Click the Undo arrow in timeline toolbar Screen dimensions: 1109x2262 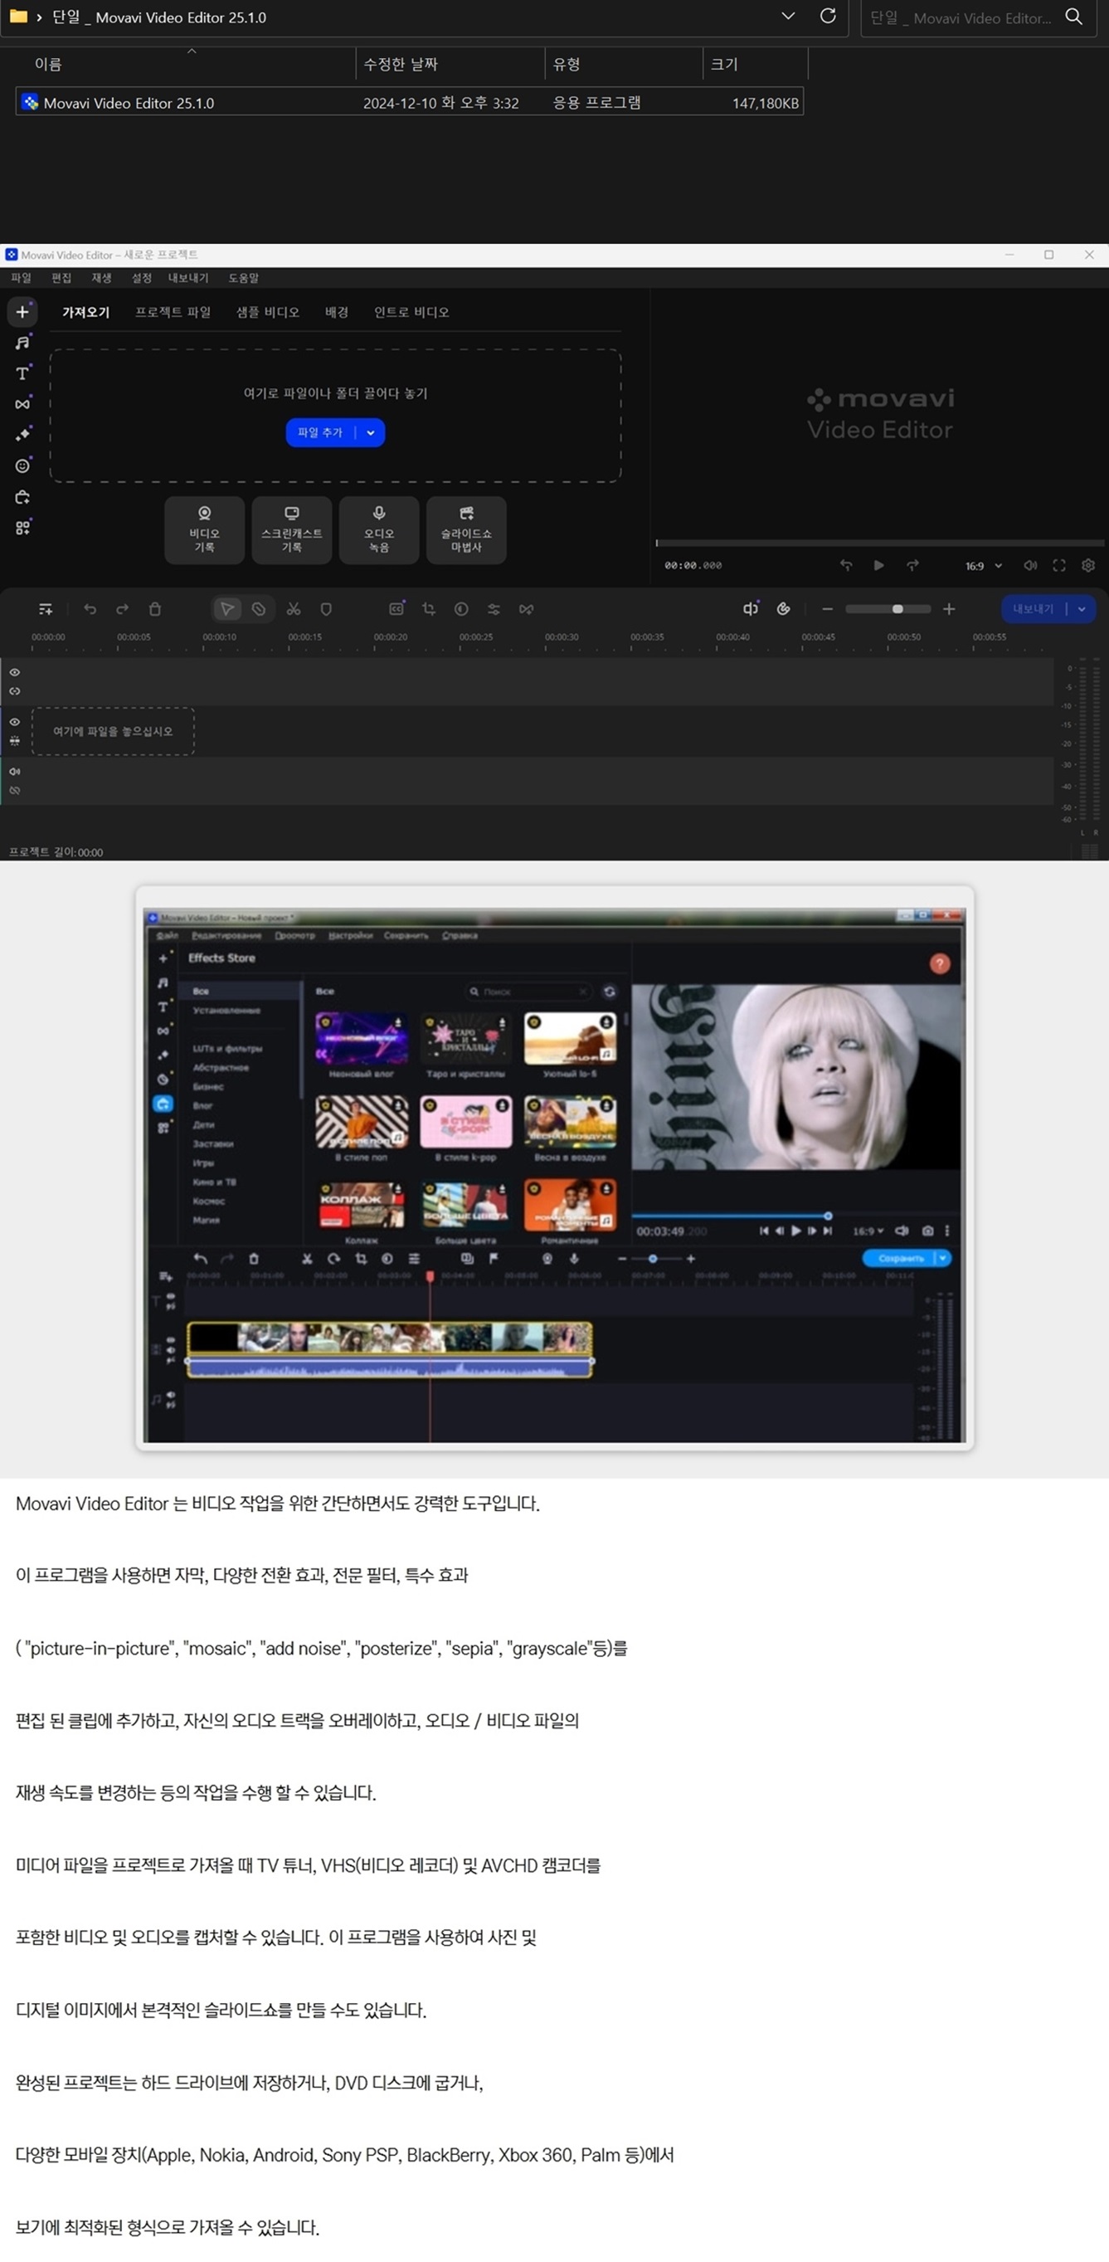90,608
